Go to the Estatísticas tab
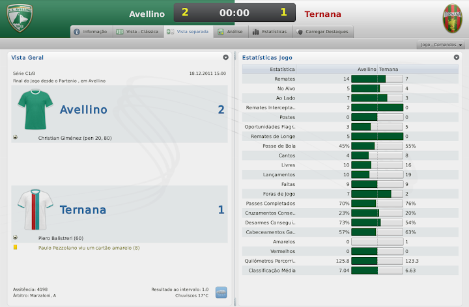The image size is (469, 307). coord(268,31)
